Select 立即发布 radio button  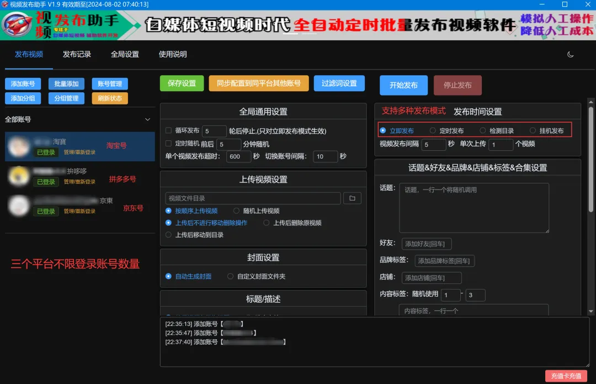(383, 130)
